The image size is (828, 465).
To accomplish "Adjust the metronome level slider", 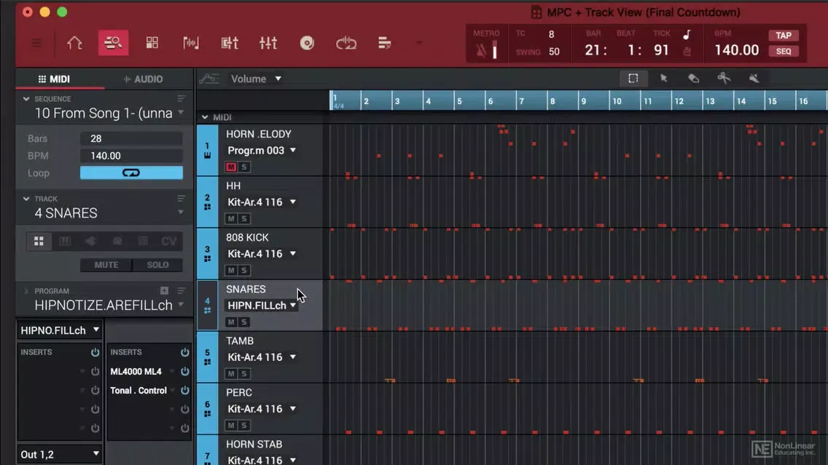I will 494,51.
